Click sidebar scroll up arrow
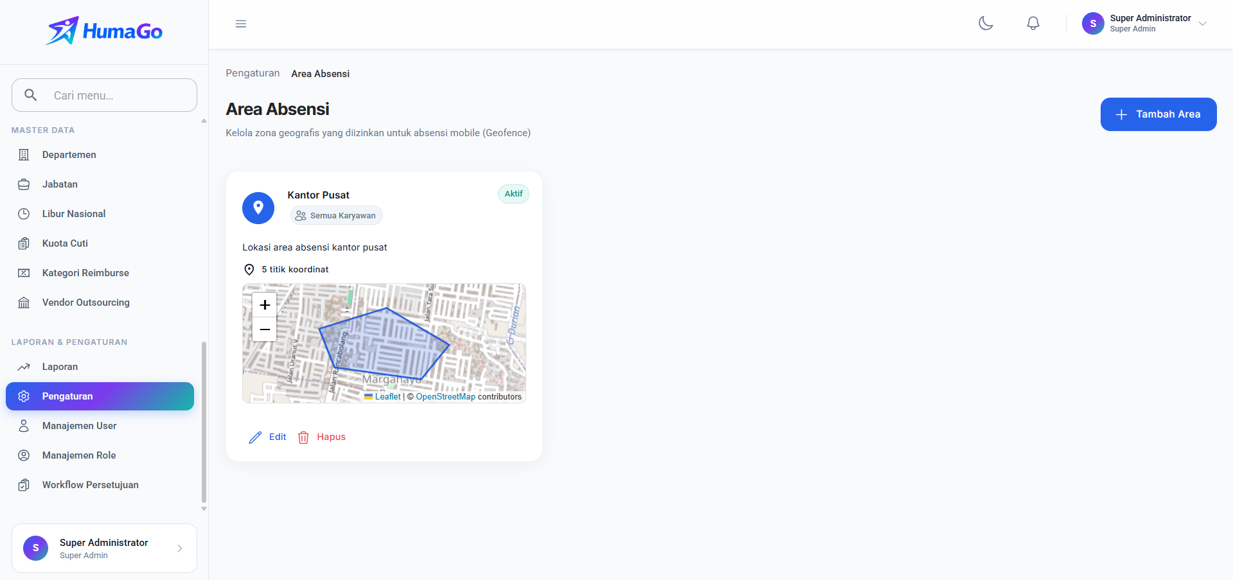 point(204,121)
